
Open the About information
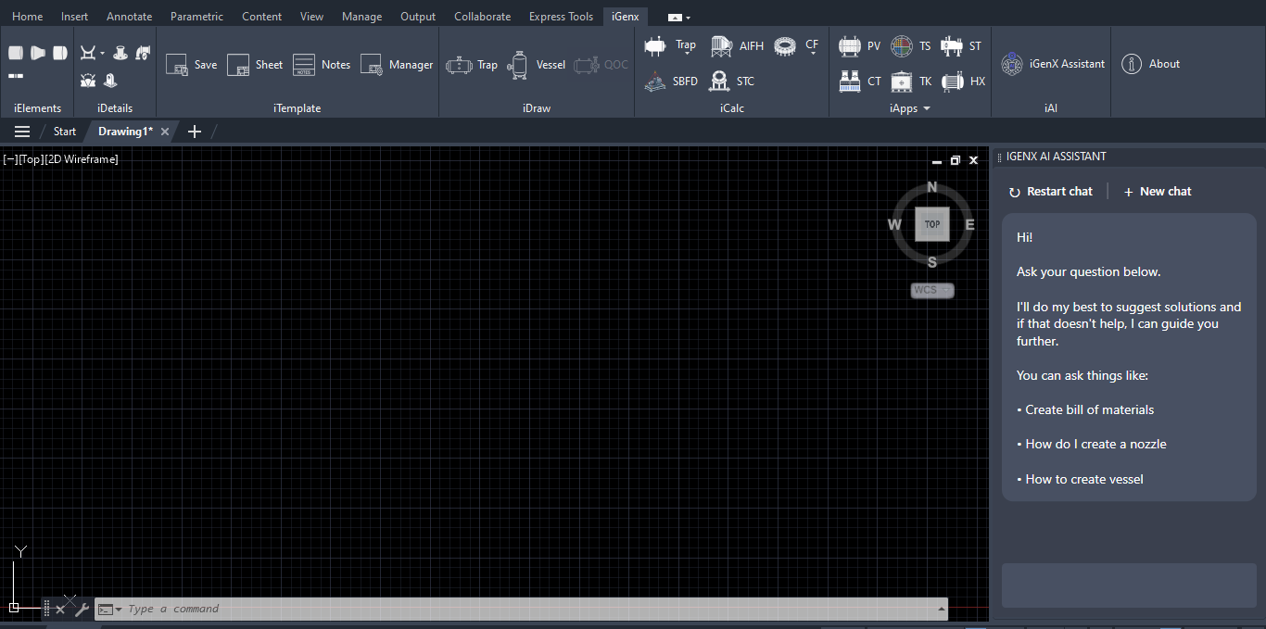(x=1150, y=64)
